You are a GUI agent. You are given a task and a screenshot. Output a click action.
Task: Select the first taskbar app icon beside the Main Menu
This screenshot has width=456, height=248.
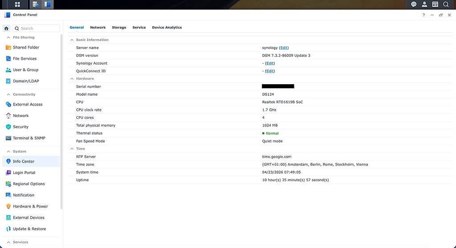point(35,4)
